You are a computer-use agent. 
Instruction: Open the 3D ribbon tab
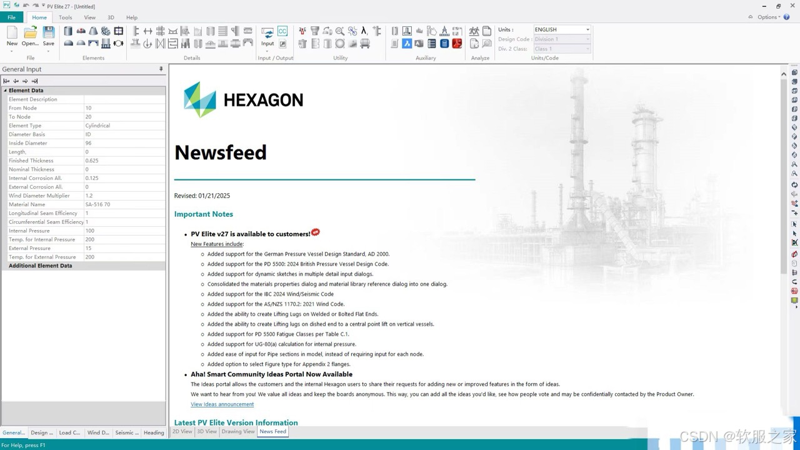[111, 17]
